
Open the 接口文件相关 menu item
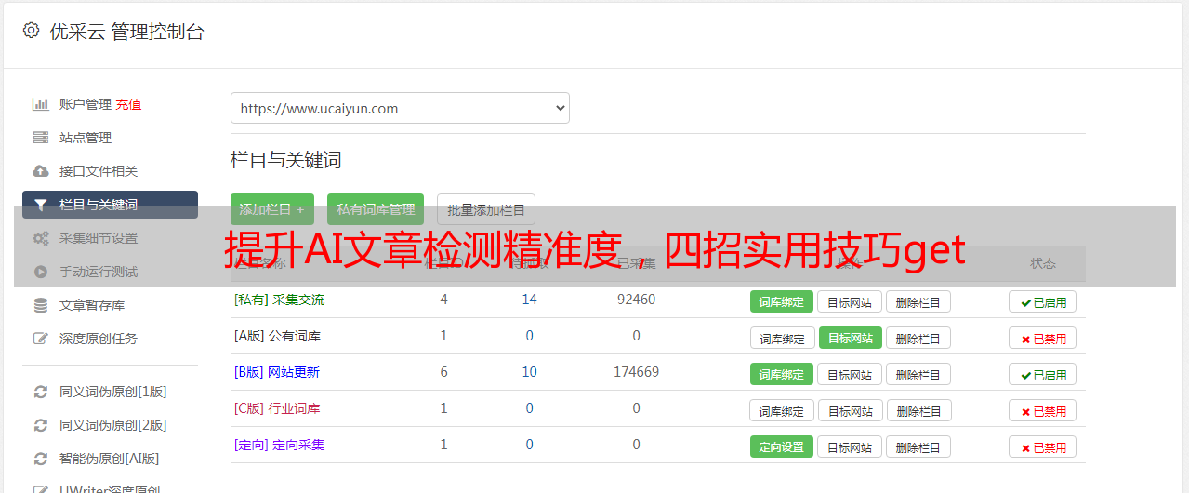[x=99, y=171]
